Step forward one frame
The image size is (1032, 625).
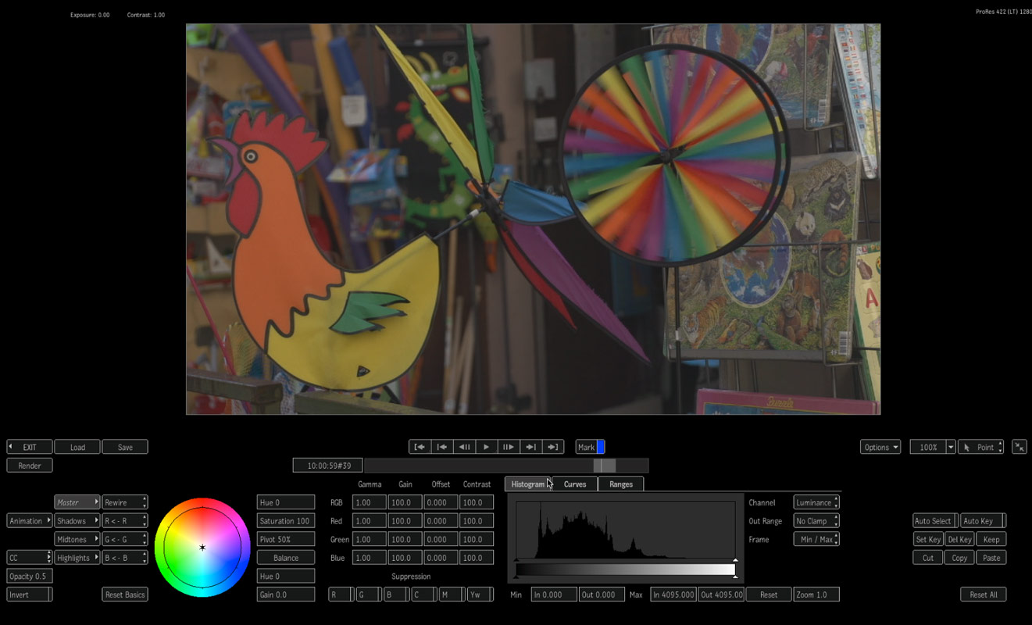508,447
